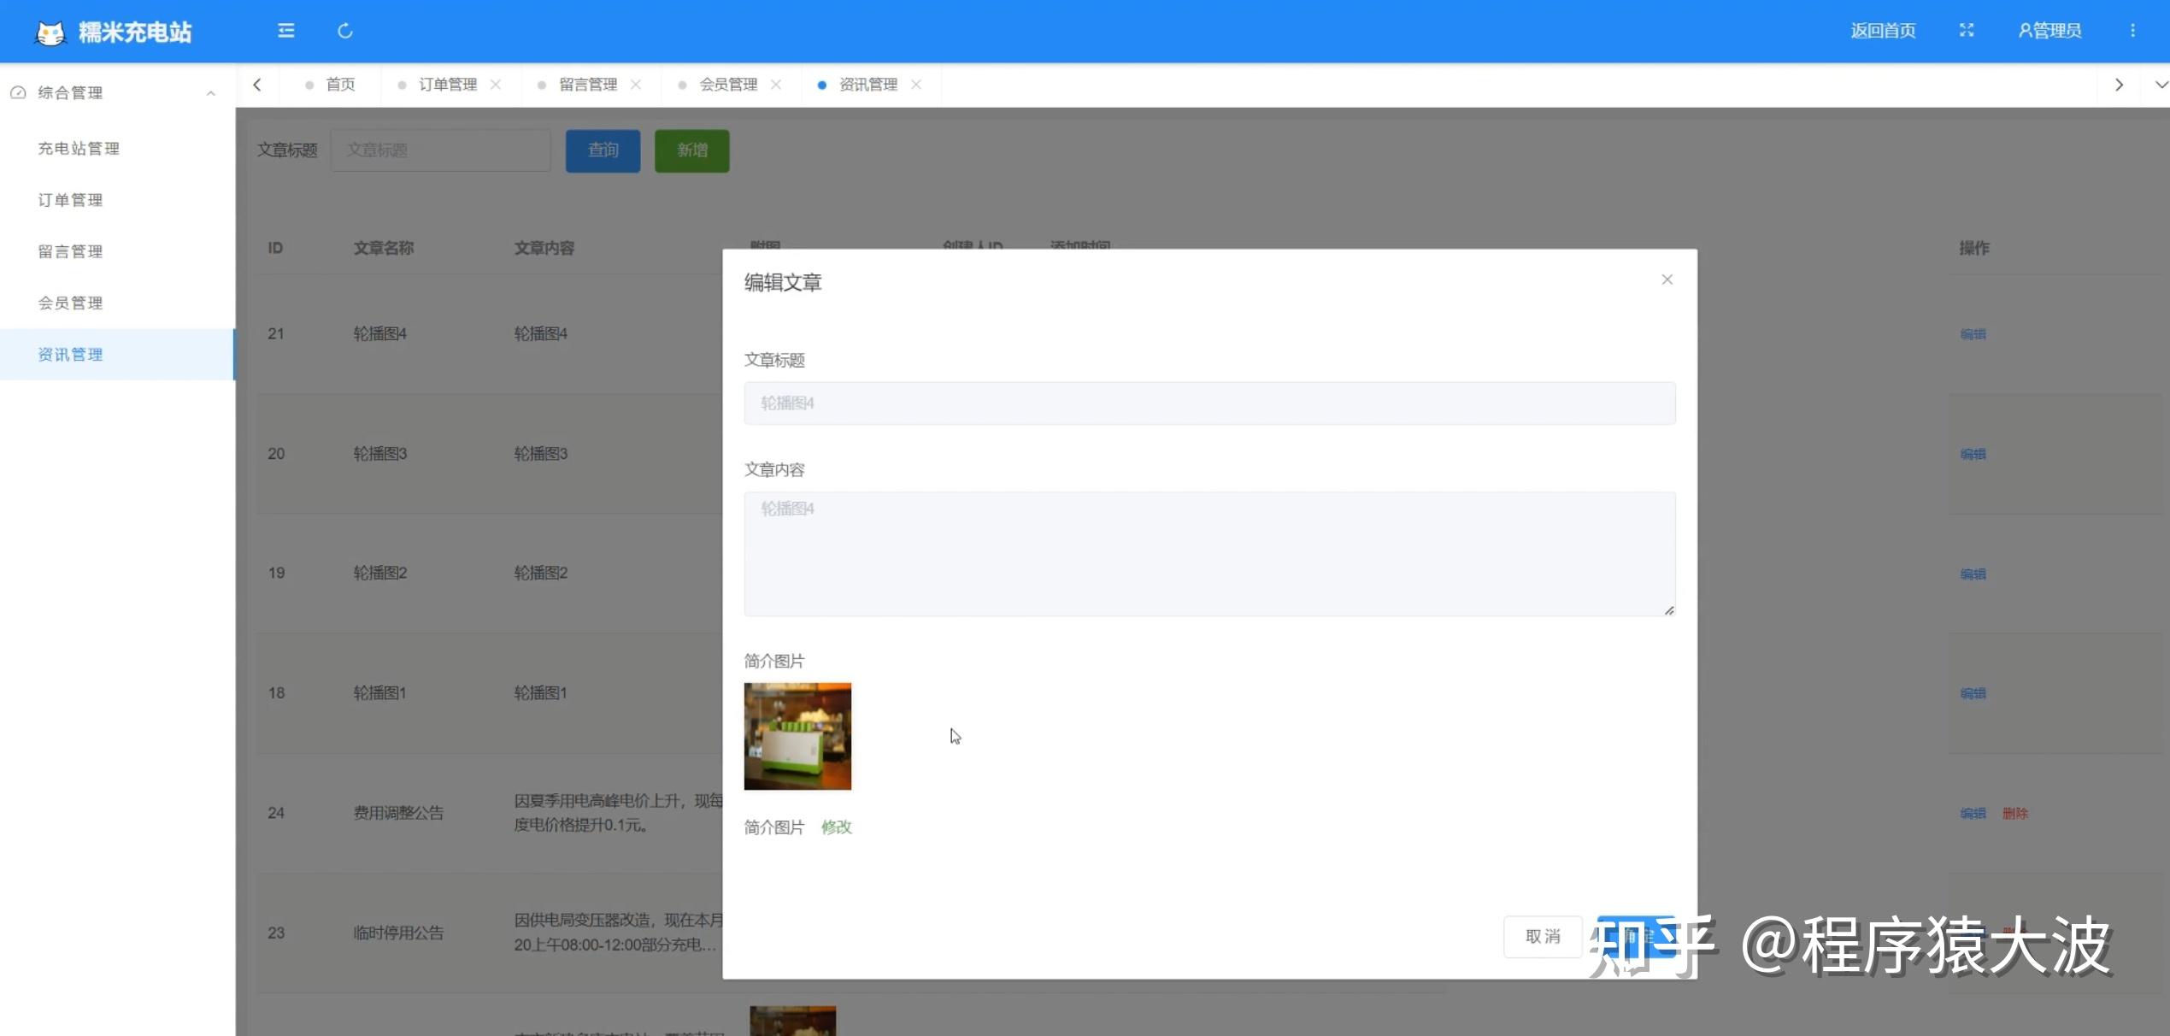
Task: Switch to the 会员管理 tab
Action: coord(727,84)
